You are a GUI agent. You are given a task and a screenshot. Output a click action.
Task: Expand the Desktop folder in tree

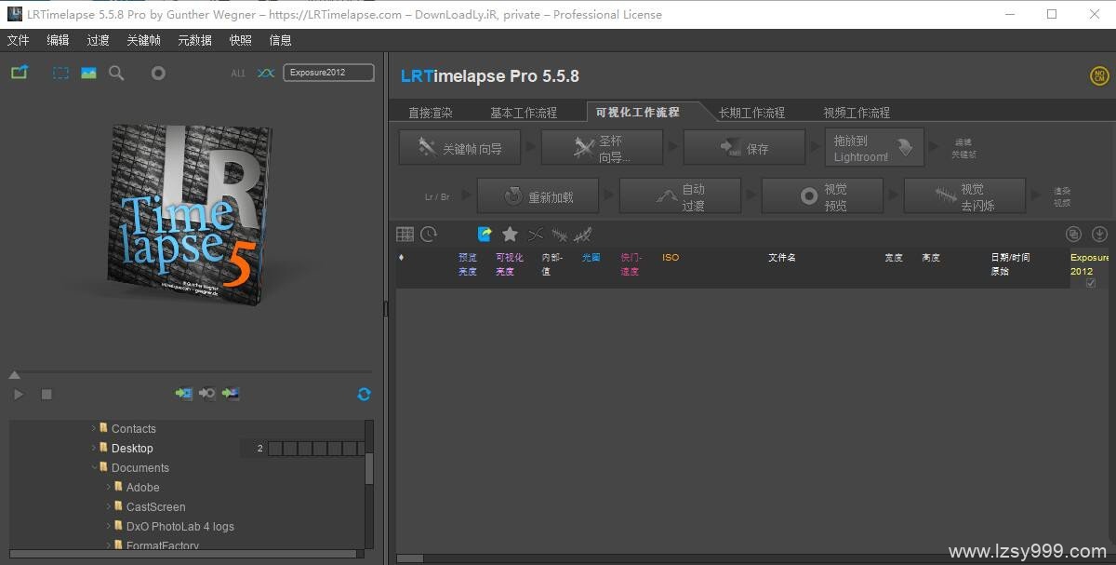pyautogui.click(x=94, y=448)
